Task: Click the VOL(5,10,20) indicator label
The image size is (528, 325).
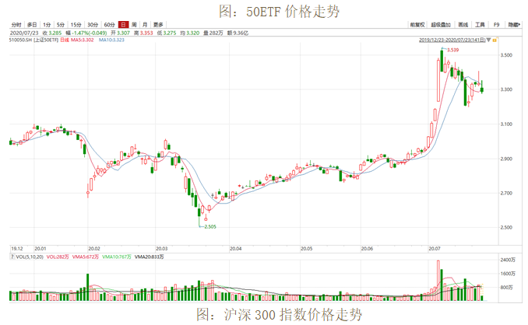Action: tap(30, 257)
